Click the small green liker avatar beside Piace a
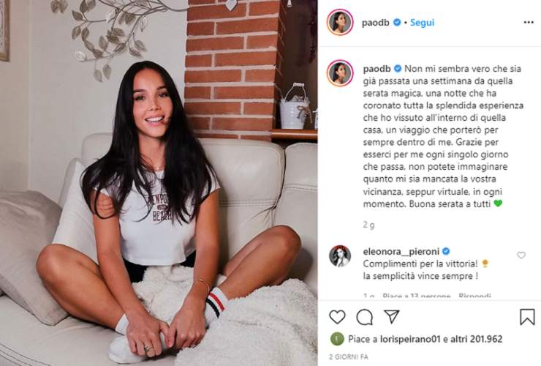Image resolution: width=541 pixels, height=366 pixels. [x=337, y=339]
